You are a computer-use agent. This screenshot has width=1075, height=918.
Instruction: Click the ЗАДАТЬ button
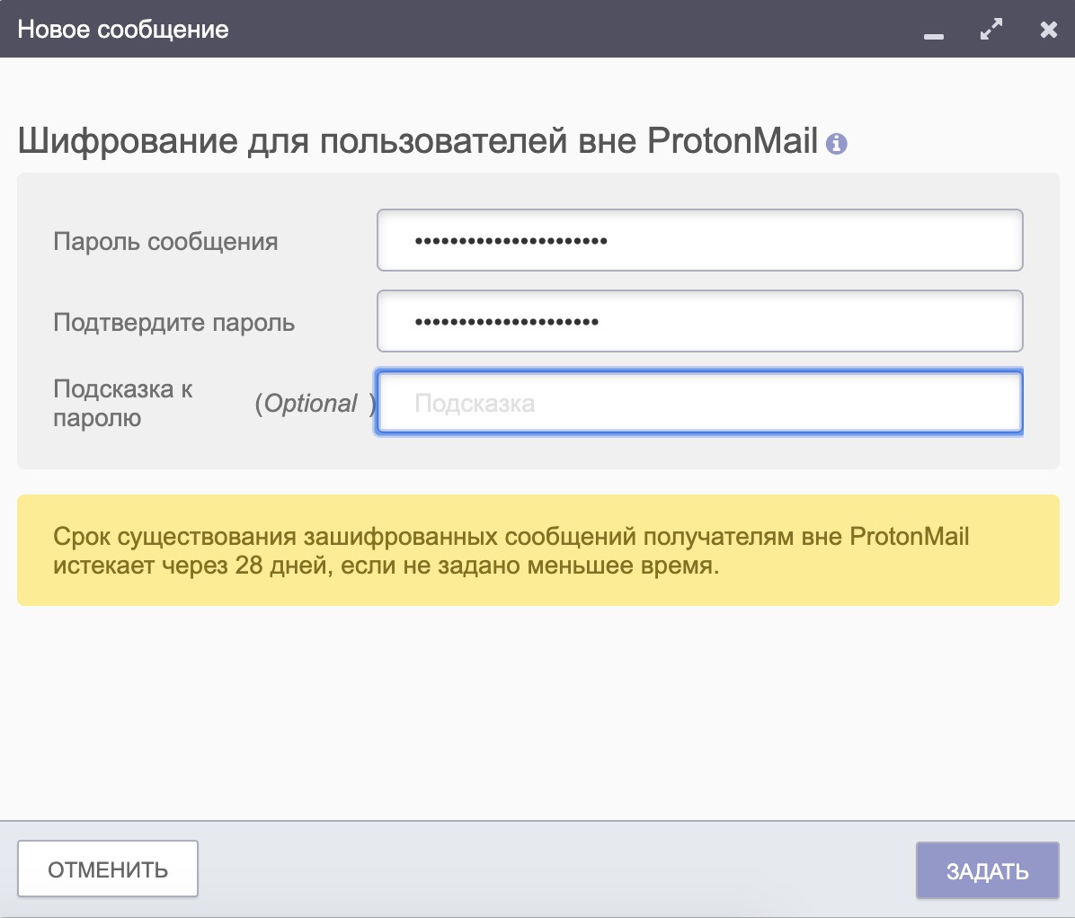click(987, 870)
